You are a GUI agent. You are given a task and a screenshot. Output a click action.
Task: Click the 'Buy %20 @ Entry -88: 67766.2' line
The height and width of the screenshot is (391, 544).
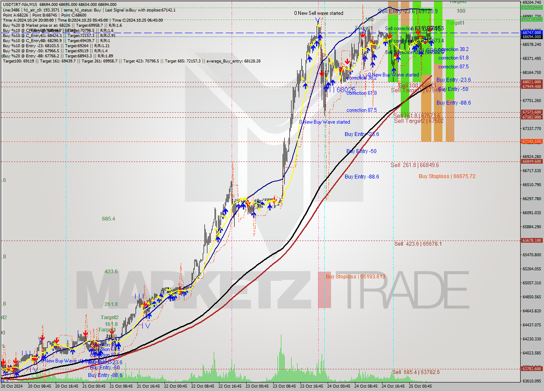pos(57,56)
